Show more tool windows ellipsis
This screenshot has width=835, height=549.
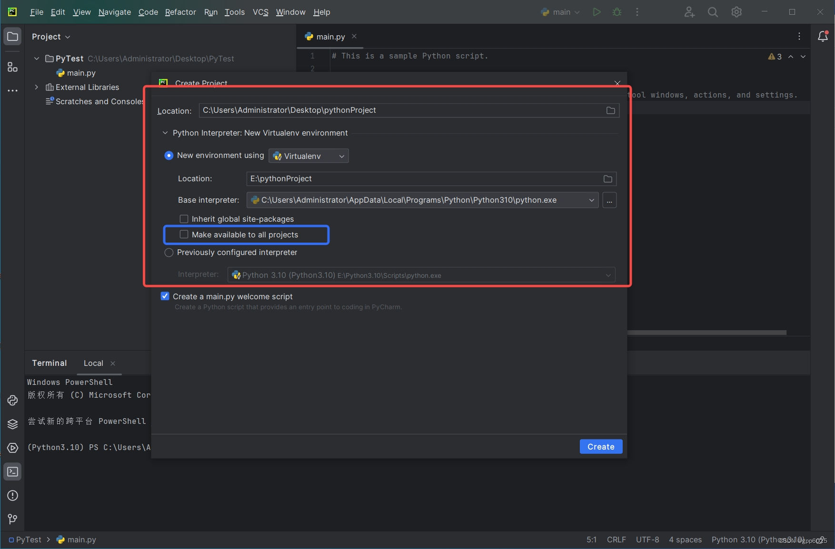12,90
